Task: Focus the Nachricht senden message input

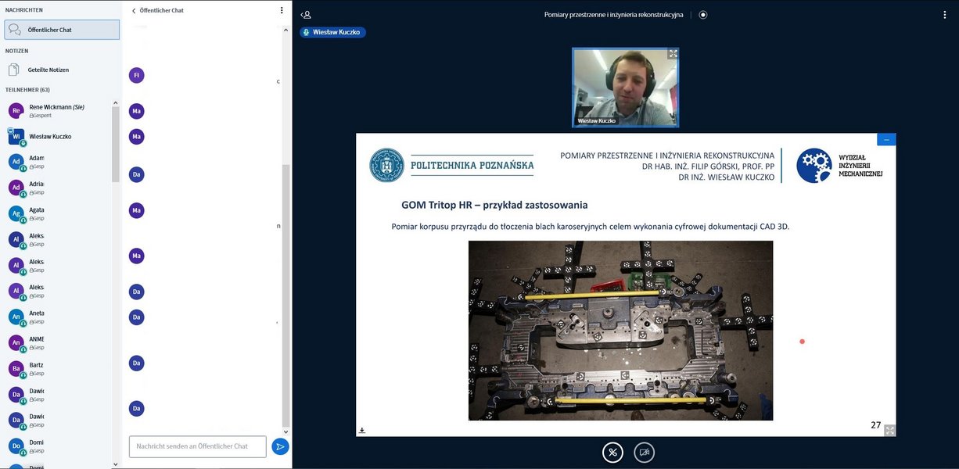Action: pos(197,446)
